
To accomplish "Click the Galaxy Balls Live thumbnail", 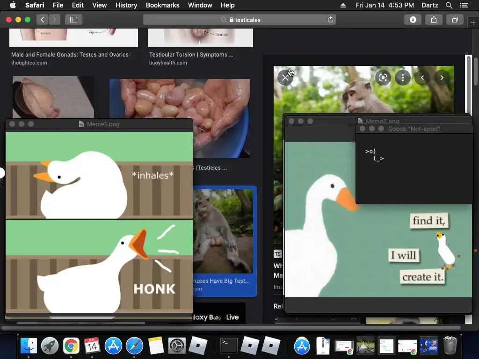I will [219, 313].
